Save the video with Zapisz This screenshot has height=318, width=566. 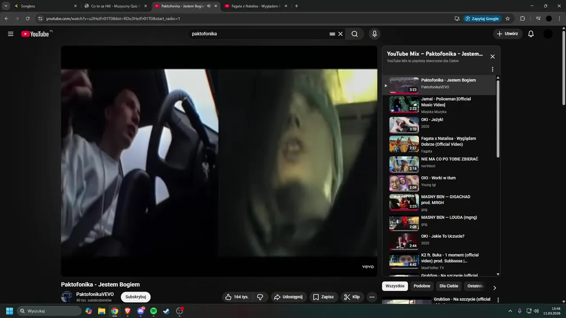(323, 297)
